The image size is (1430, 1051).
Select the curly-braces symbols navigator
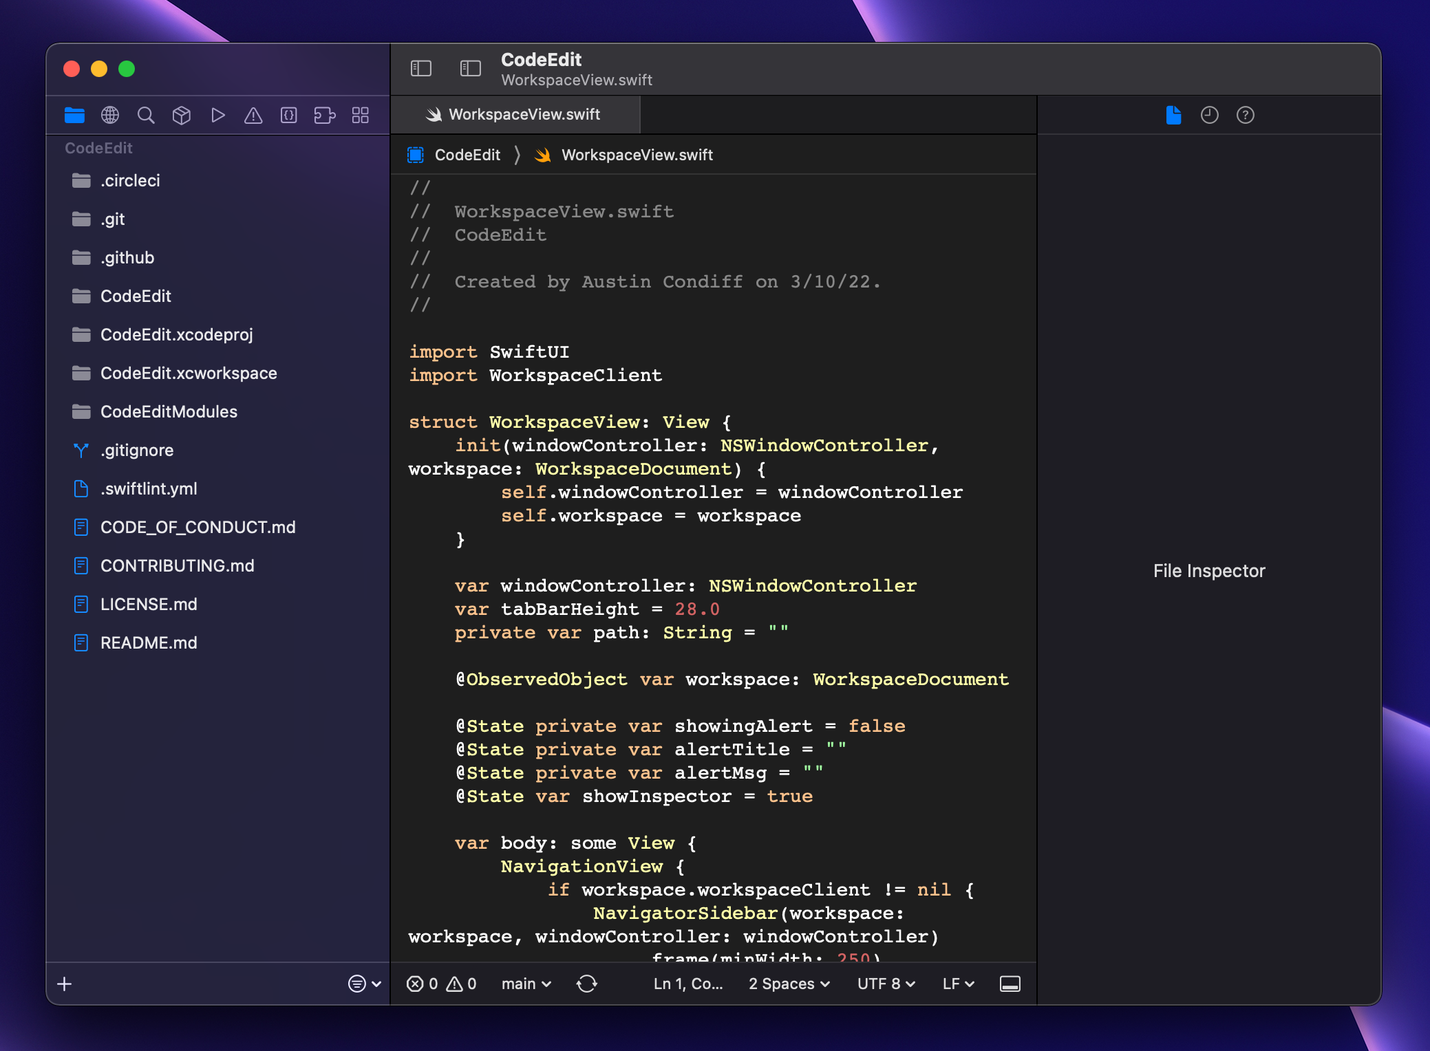coord(290,115)
